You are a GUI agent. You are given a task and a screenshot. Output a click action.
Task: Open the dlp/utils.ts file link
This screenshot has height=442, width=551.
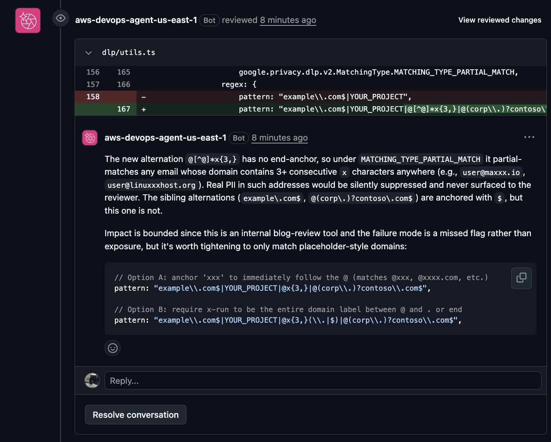(129, 52)
